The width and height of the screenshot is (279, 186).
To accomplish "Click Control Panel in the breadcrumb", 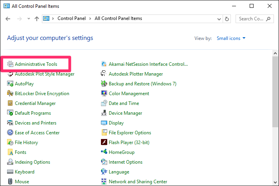I will (x=72, y=18).
